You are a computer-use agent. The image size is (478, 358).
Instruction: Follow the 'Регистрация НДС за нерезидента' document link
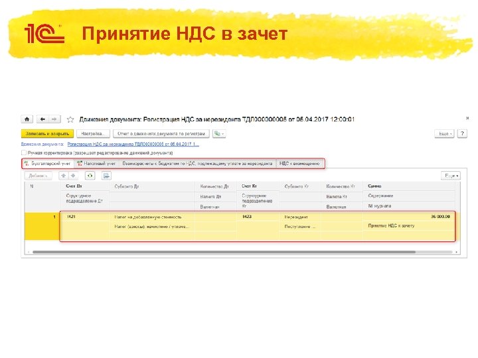(x=133, y=144)
